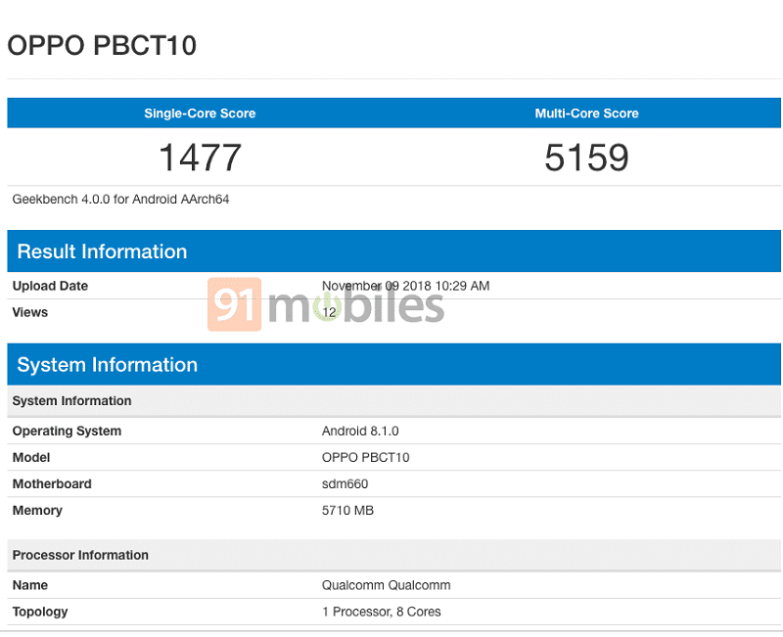Select the Android 8.1.0 value

click(x=360, y=431)
